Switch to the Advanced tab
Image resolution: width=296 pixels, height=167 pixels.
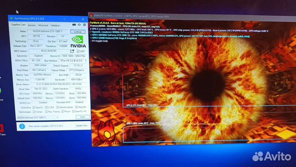[x=43, y=25]
